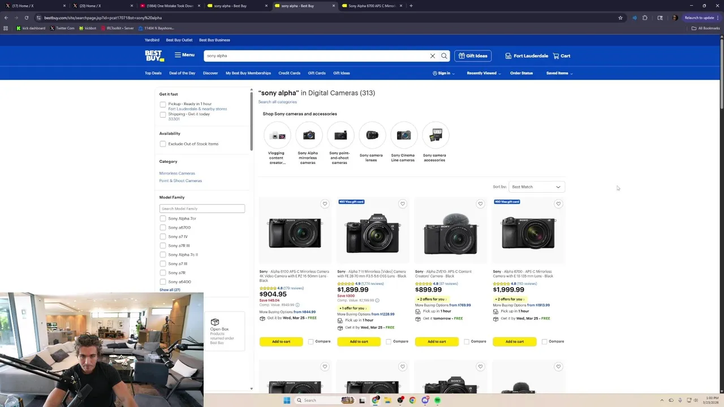The width and height of the screenshot is (724, 407).
Task: Check Sony a7 IV filter
Action: [163, 237]
